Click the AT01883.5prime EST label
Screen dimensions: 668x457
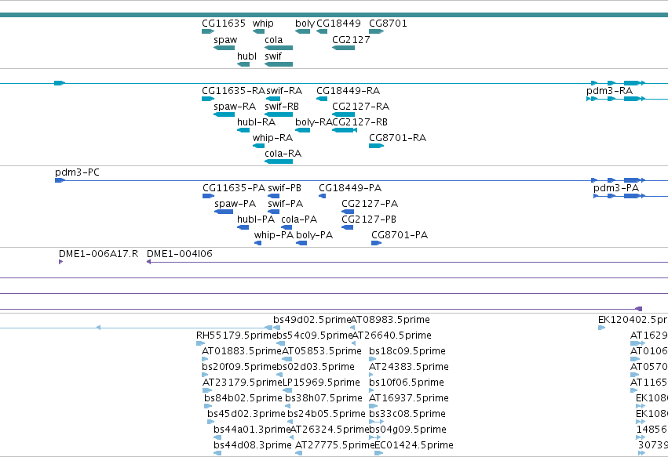coord(242,351)
